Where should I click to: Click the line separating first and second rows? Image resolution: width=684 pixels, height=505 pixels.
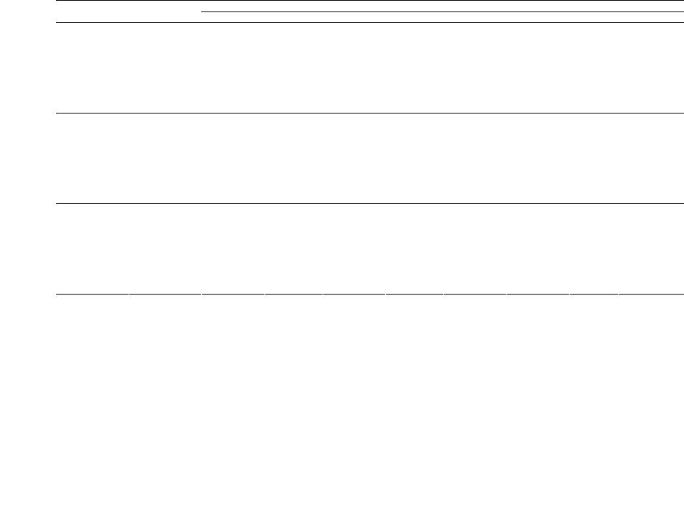pos(370,113)
